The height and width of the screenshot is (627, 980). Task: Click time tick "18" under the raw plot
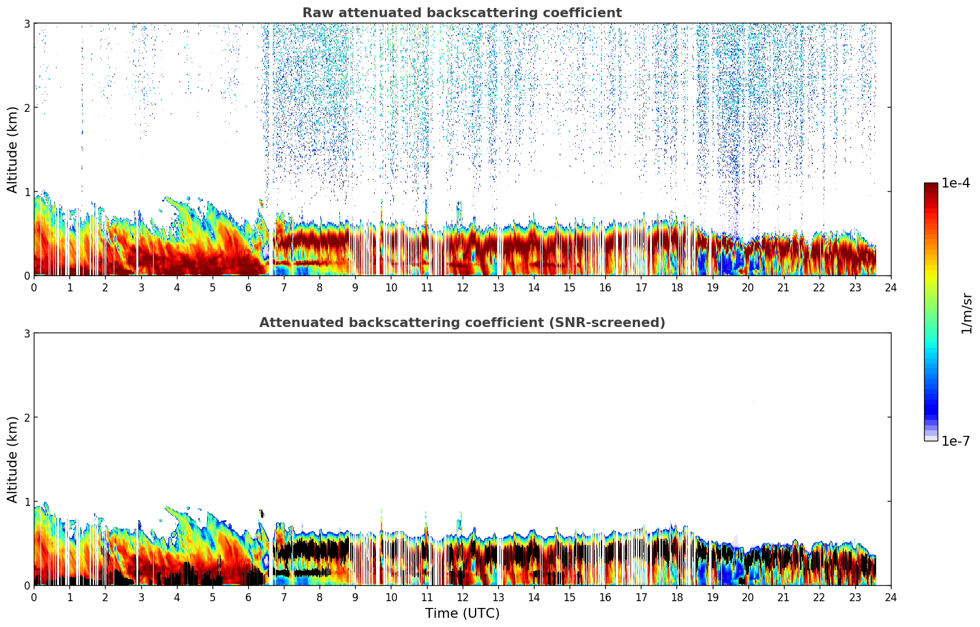tap(676, 287)
